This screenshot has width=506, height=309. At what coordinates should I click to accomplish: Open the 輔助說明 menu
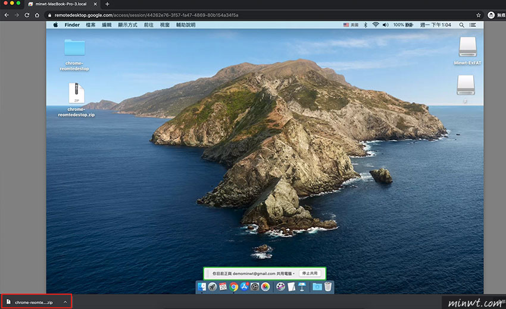pyautogui.click(x=186, y=25)
